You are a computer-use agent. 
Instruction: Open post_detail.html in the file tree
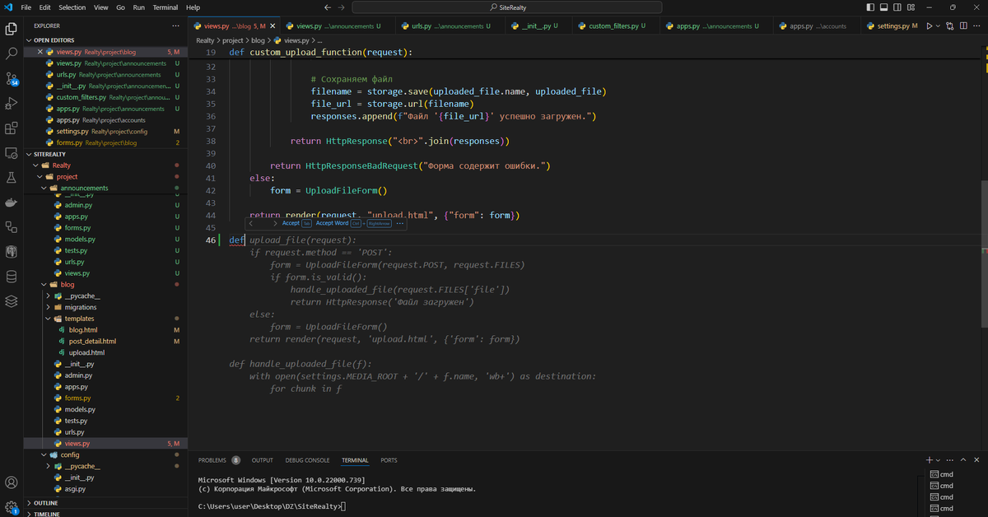[92, 341]
